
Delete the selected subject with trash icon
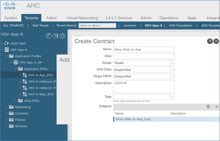[x=208, y=107]
